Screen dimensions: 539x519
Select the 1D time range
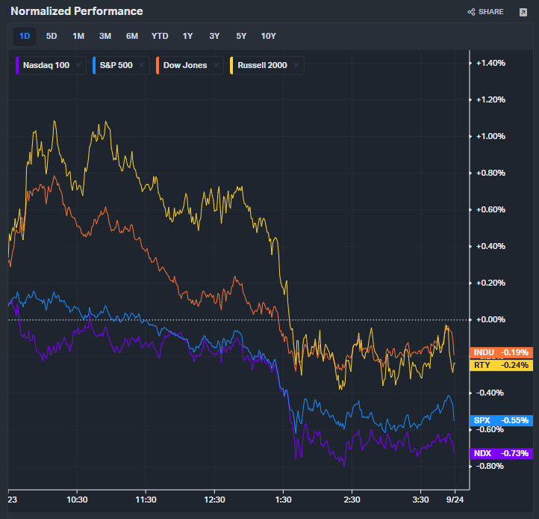coord(25,36)
